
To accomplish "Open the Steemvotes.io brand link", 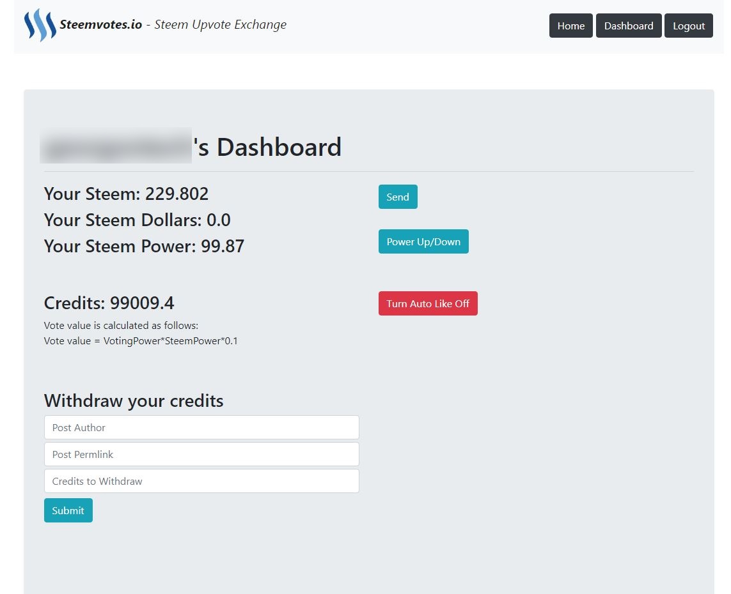I will [100, 25].
